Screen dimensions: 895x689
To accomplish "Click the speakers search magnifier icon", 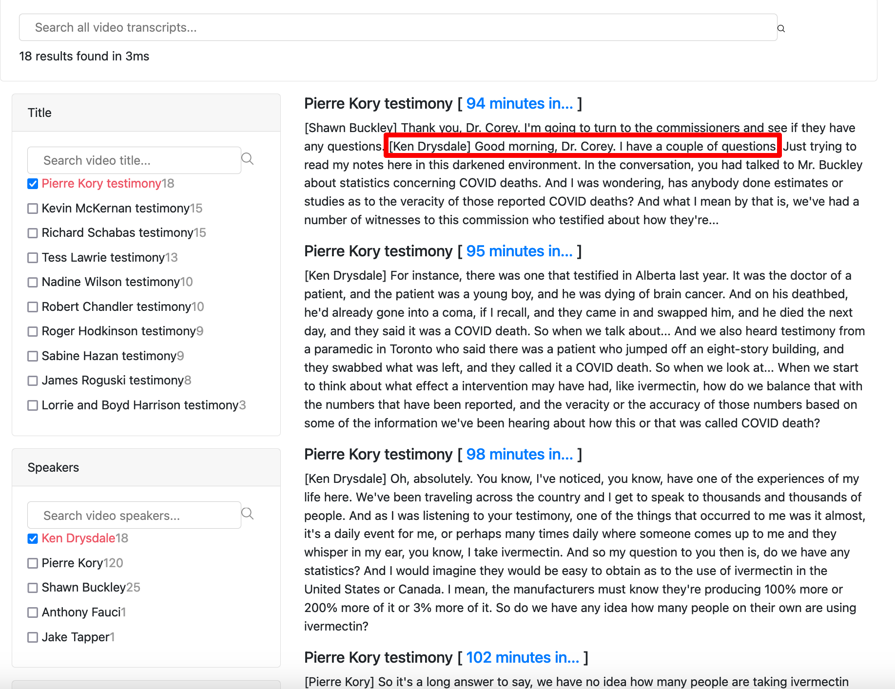I will pos(248,514).
